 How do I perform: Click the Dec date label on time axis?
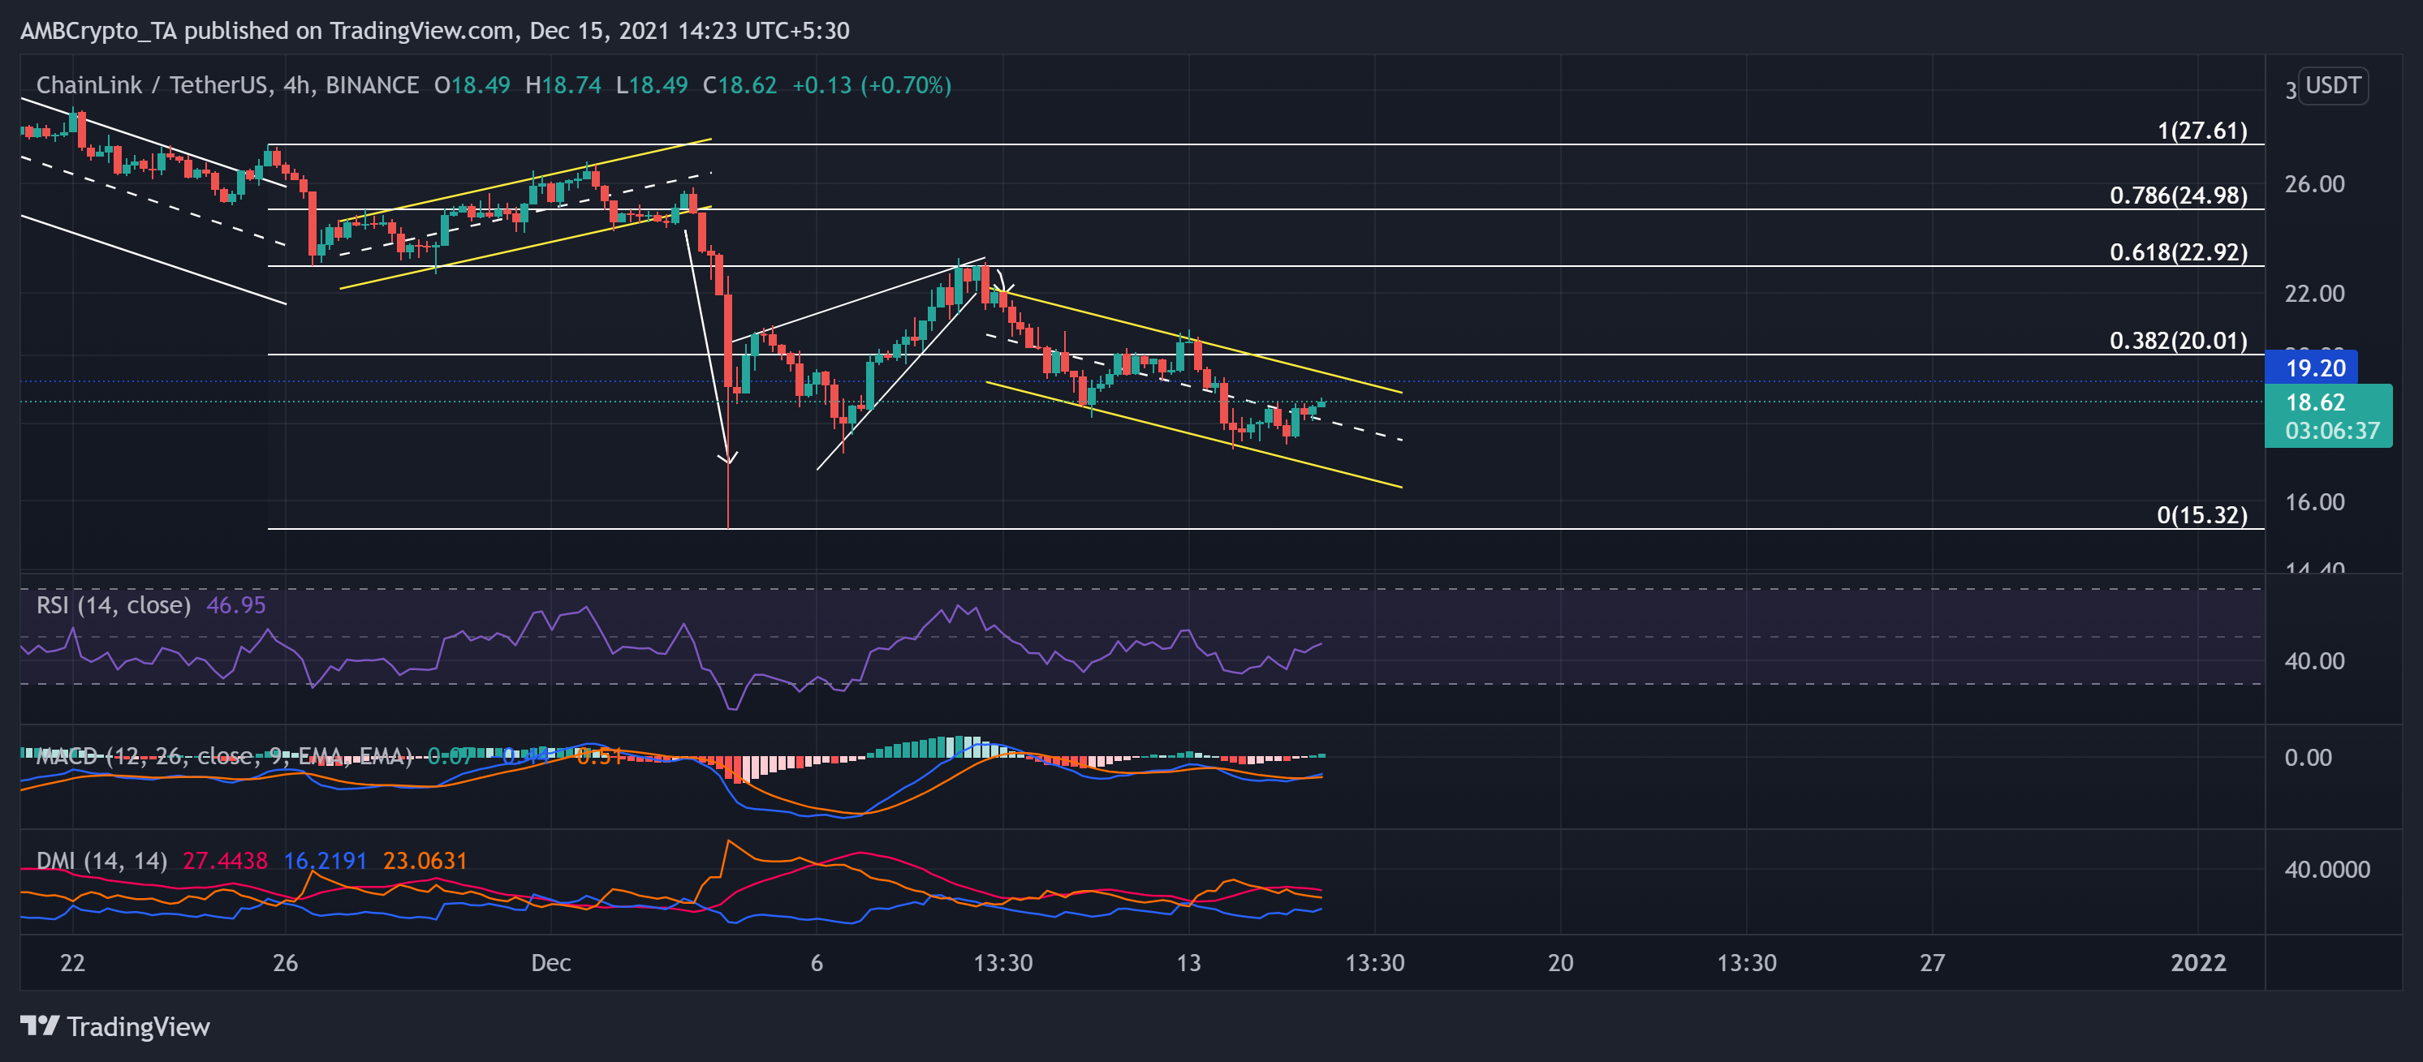coord(550,962)
